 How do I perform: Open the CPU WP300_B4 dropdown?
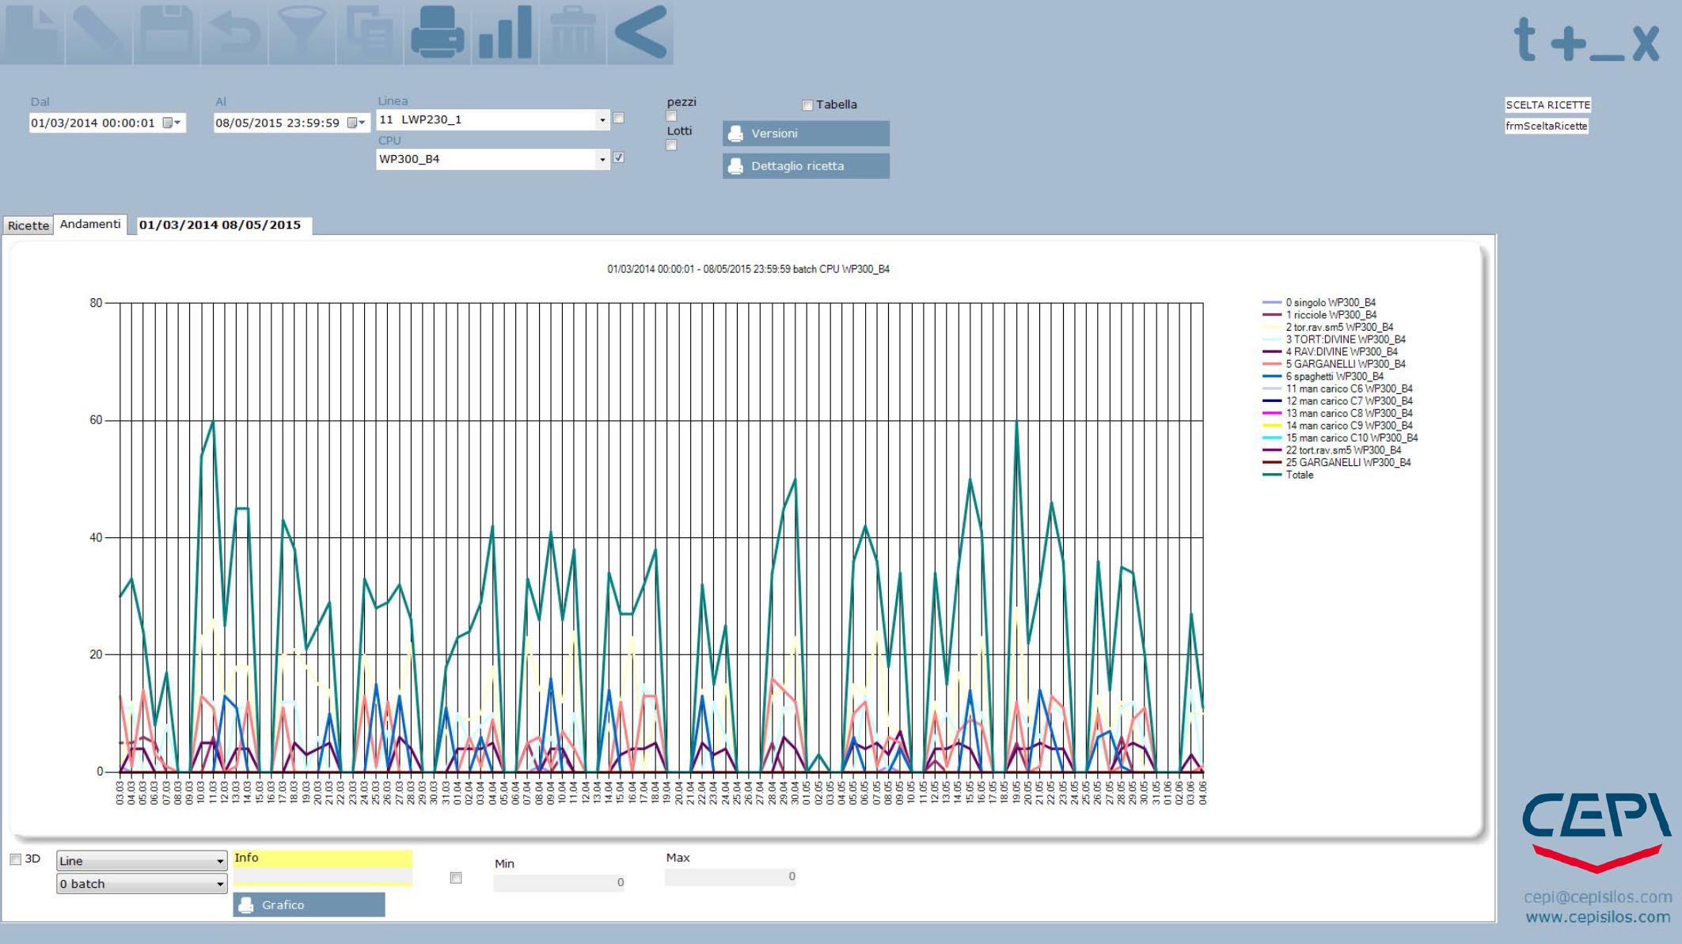602,160
